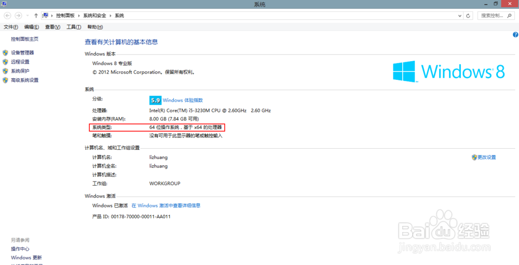Go forward with the forward arrow button
The width and height of the screenshot is (519, 265).
pyautogui.click(x=19, y=16)
